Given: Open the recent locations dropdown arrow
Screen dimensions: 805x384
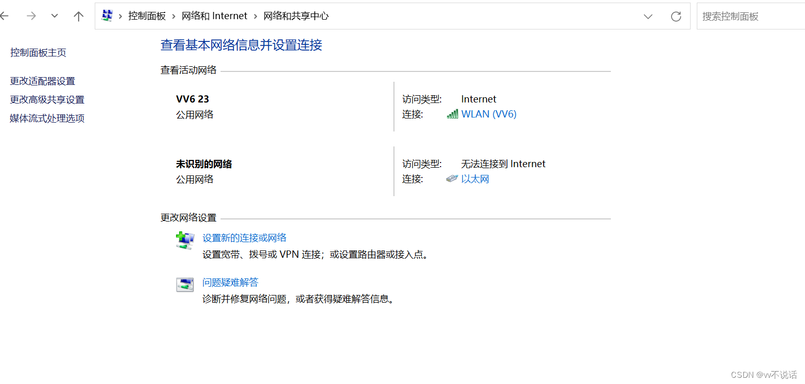Looking at the screenshot, I should pyautogui.click(x=54, y=16).
